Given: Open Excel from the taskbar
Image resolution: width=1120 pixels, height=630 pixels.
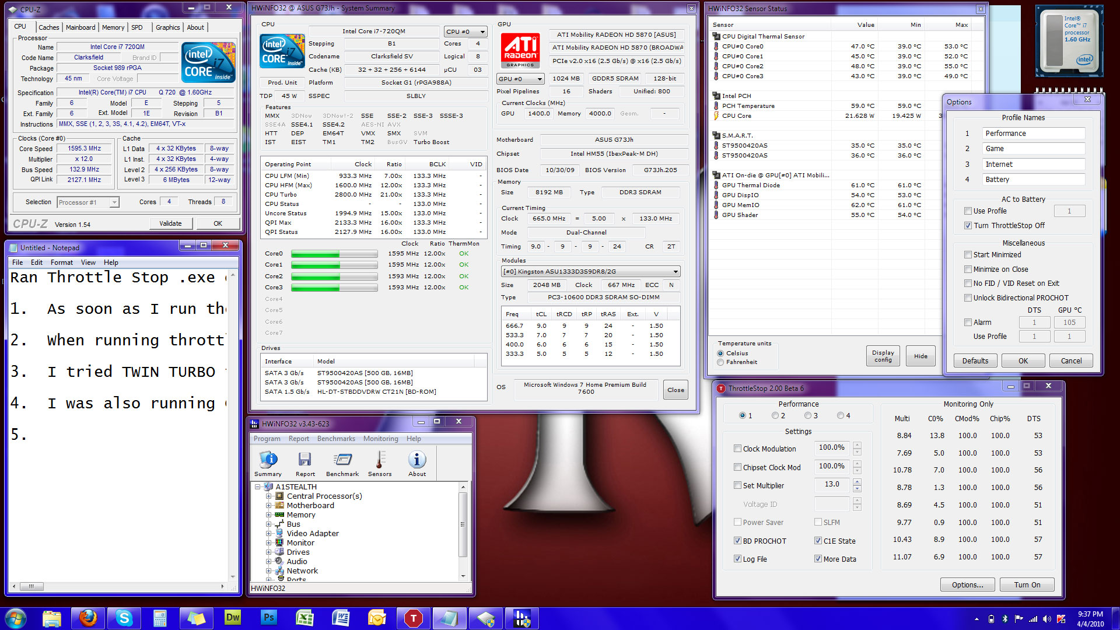Looking at the screenshot, I should click(305, 618).
